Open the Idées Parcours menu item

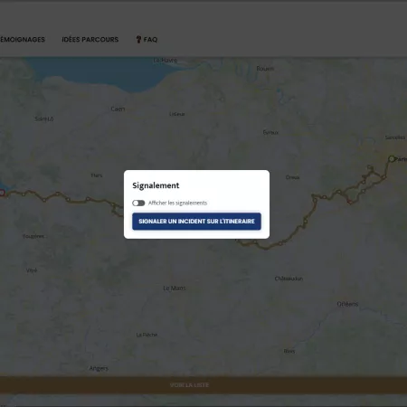(x=90, y=40)
